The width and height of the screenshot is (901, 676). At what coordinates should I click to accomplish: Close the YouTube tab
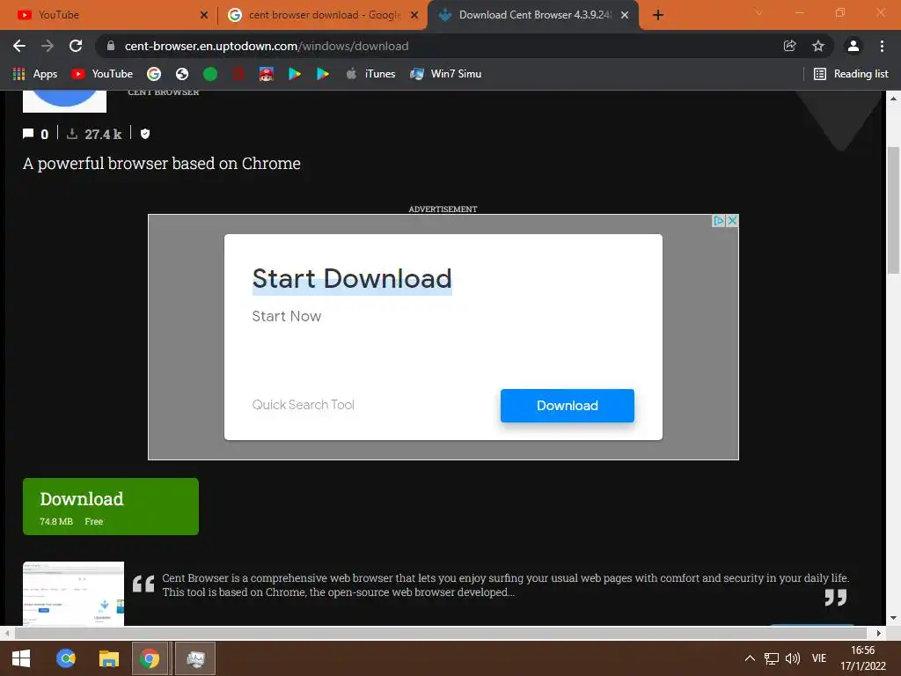pyautogui.click(x=204, y=15)
